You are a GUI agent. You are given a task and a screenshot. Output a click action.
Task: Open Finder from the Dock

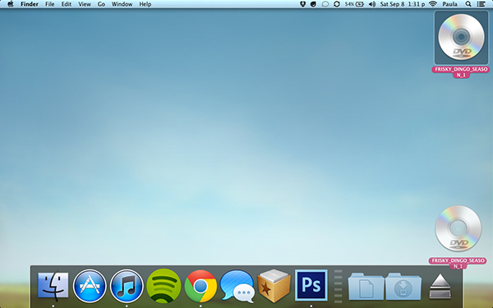(x=53, y=285)
